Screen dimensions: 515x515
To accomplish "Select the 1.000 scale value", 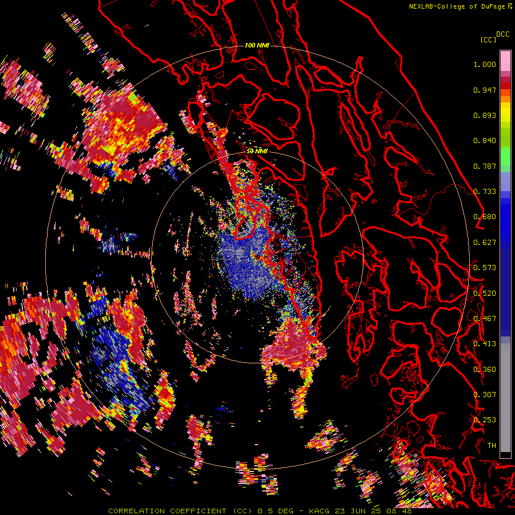I will click(485, 64).
